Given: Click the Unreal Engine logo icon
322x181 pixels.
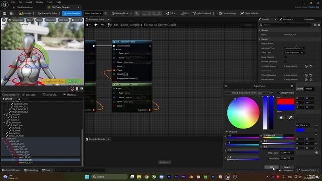Looking at the screenshot, I should 5,5.
